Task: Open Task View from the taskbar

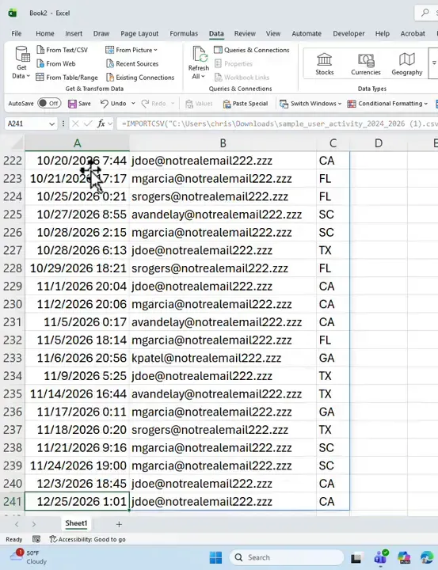Action: tap(356, 557)
